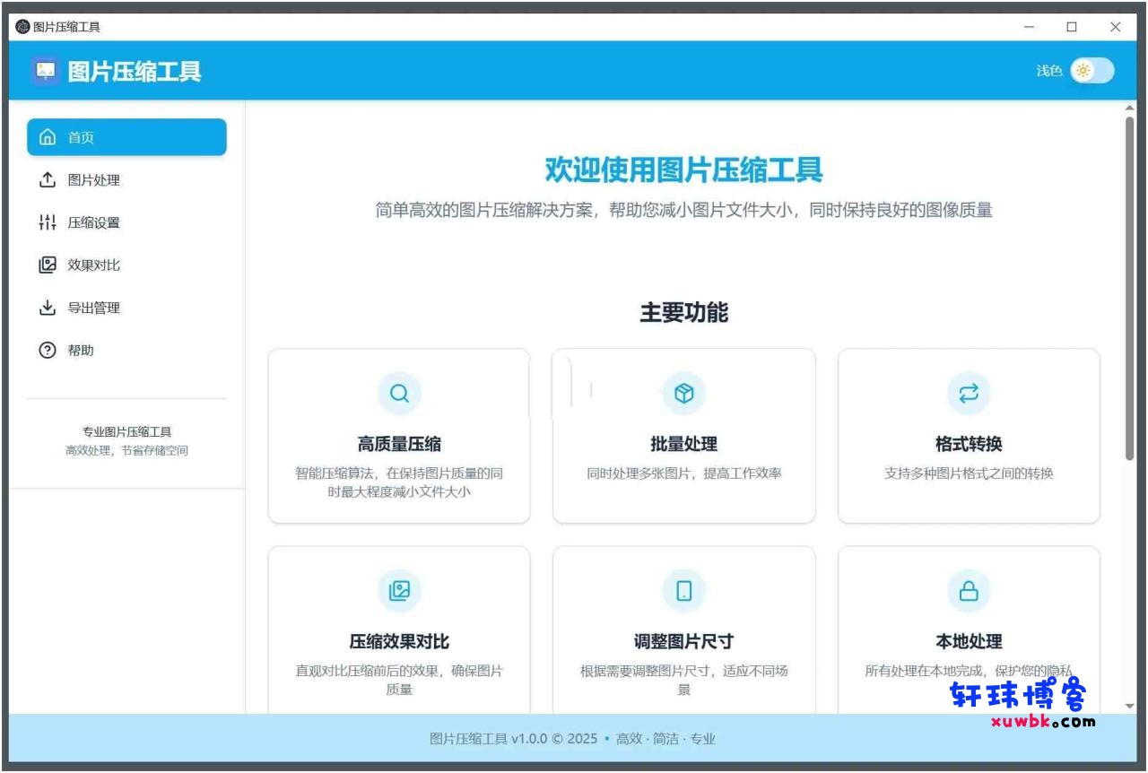
Task: Click the description starting 所有处理在本地完成
Action: pyautogui.click(x=969, y=671)
